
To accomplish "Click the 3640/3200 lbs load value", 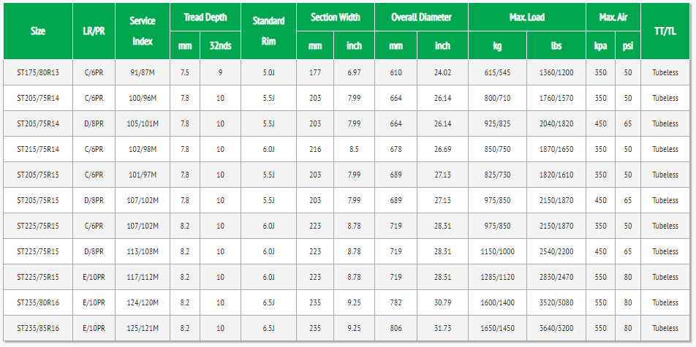I will point(556,328).
